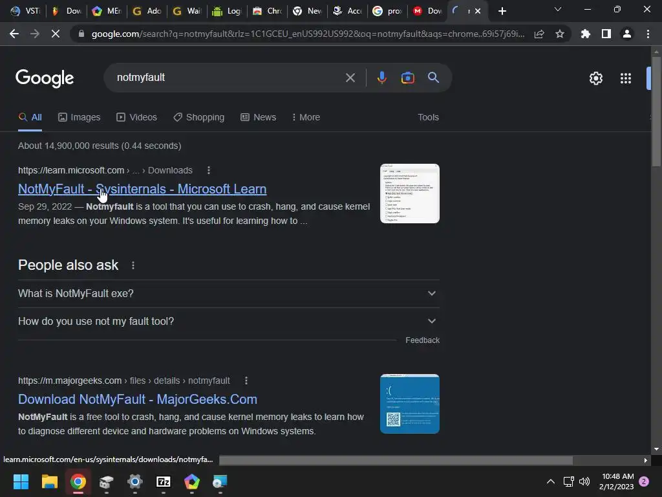Viewport: 662px width, 497px height.
Task: Click the blue screen thumbnail
Action: pos(409,404)
